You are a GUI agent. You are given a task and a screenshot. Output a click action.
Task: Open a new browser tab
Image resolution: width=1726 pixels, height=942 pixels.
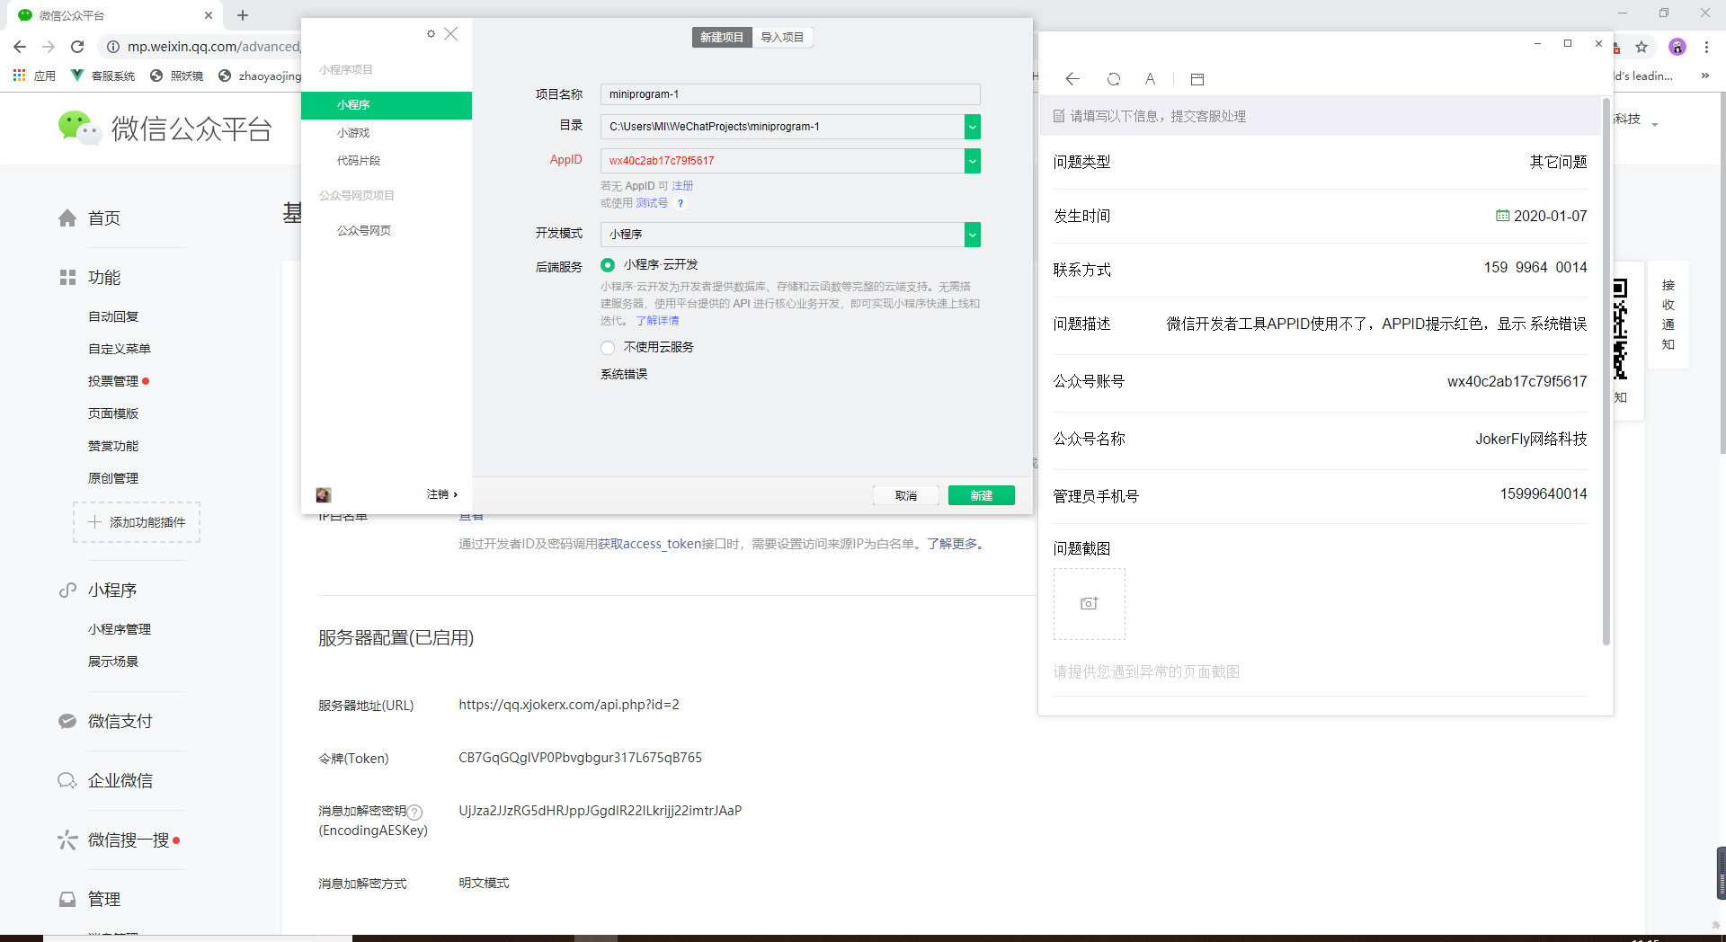click(x=243, y=15)
